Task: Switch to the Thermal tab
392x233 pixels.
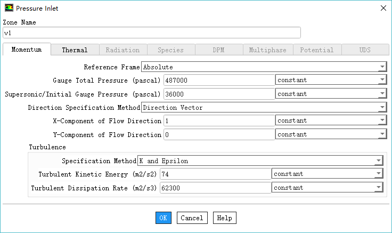Action: click(x=75, y=50)
